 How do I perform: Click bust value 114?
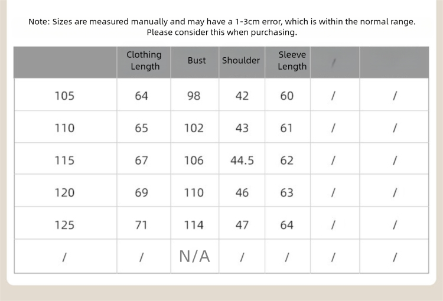[194, 225]
